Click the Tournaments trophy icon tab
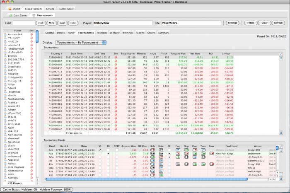The image size is (290, 193). [x=34, y=15]
